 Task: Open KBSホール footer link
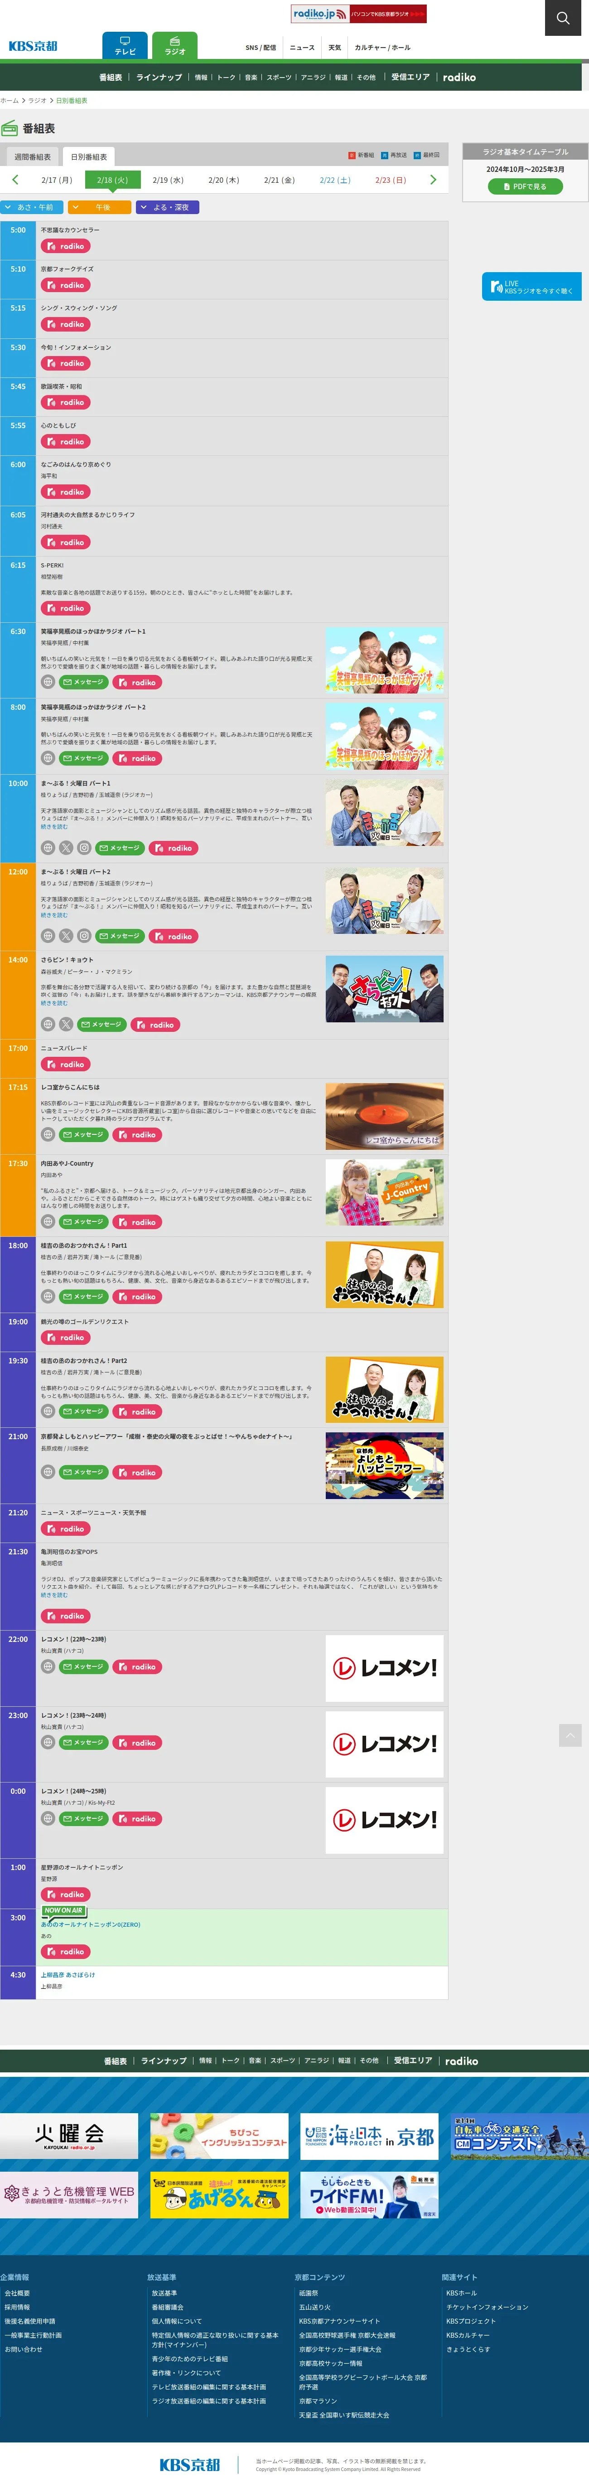point(462,2293)
